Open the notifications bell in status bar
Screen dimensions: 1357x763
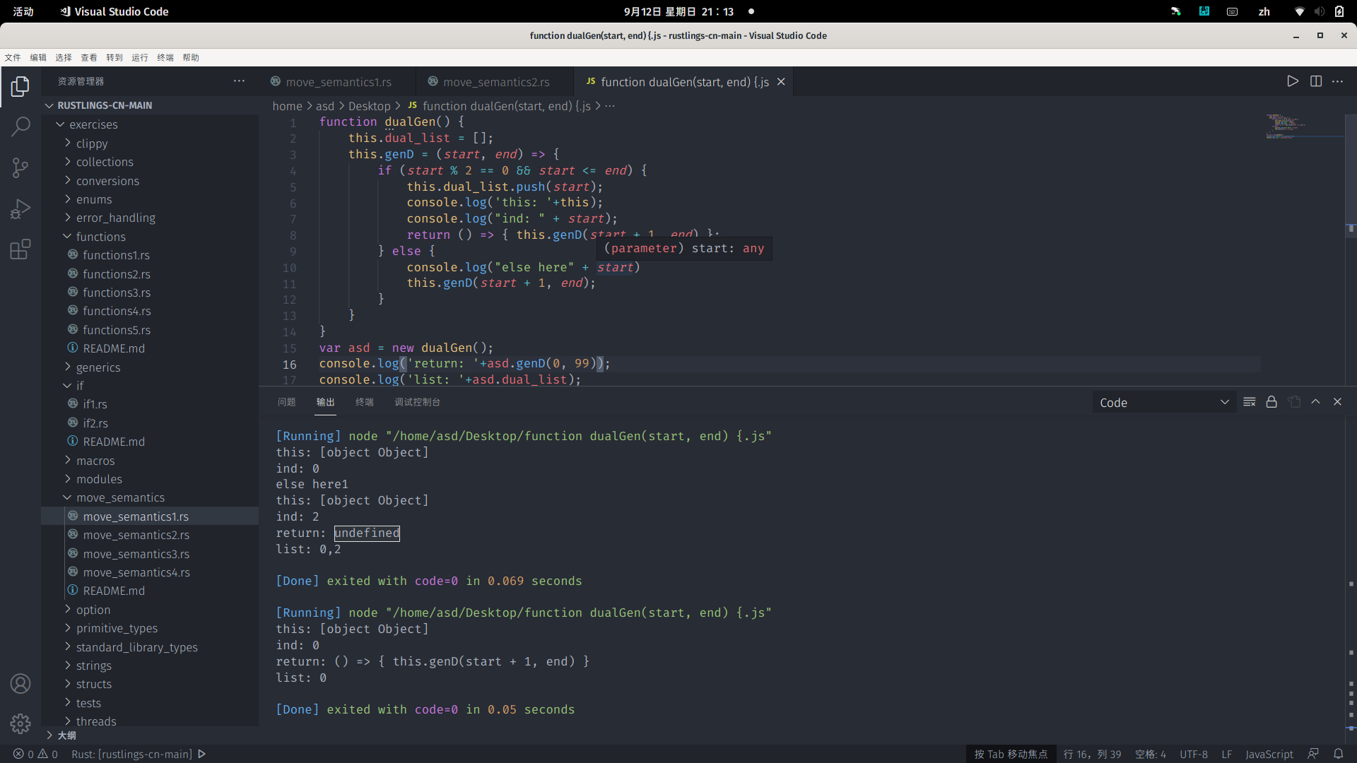tap(1339, 754)
